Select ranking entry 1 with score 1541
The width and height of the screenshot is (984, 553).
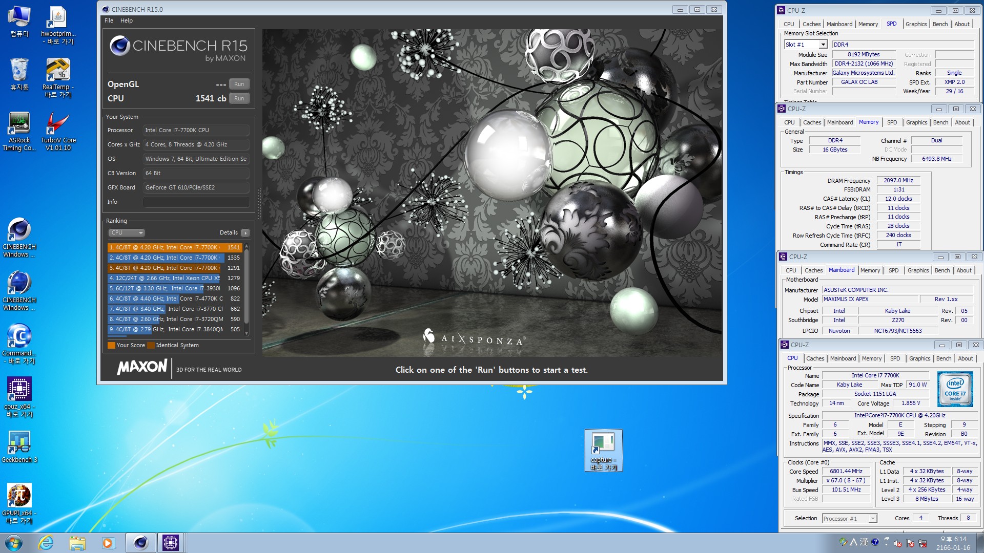pyautogui.click(x=174, y=247)
